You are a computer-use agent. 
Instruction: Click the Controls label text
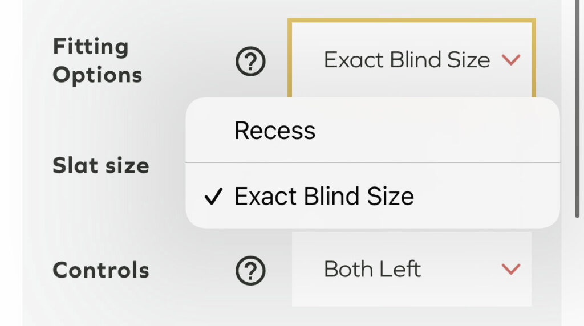point(100,270)
